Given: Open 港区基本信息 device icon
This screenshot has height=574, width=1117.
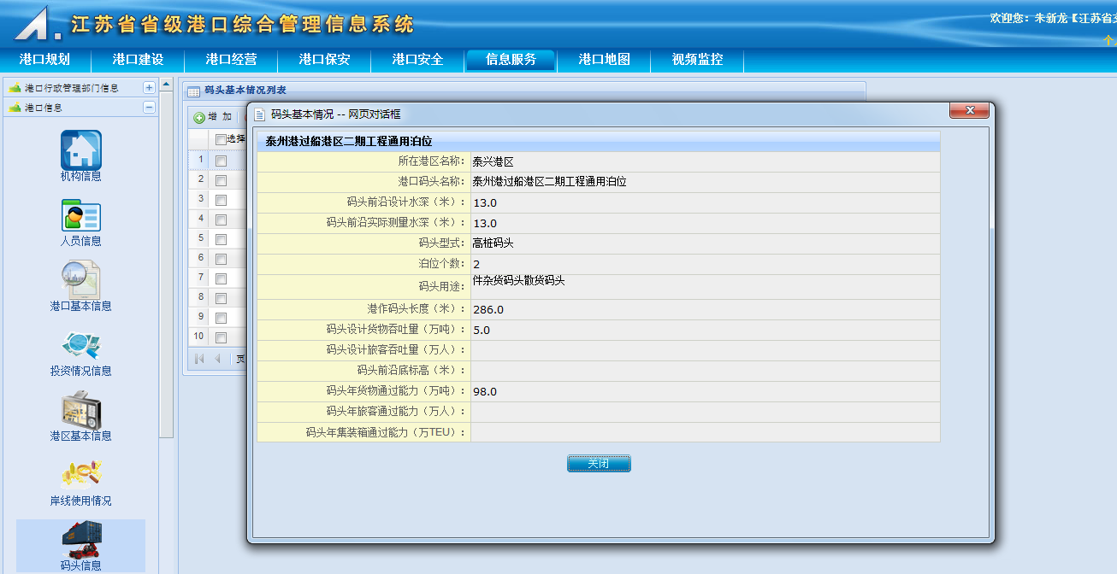Looking at the screenshot, I should (81, 410).
